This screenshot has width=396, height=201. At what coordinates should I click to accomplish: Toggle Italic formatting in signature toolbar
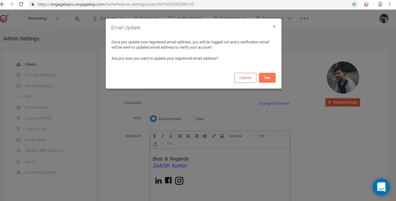(163, 136)
